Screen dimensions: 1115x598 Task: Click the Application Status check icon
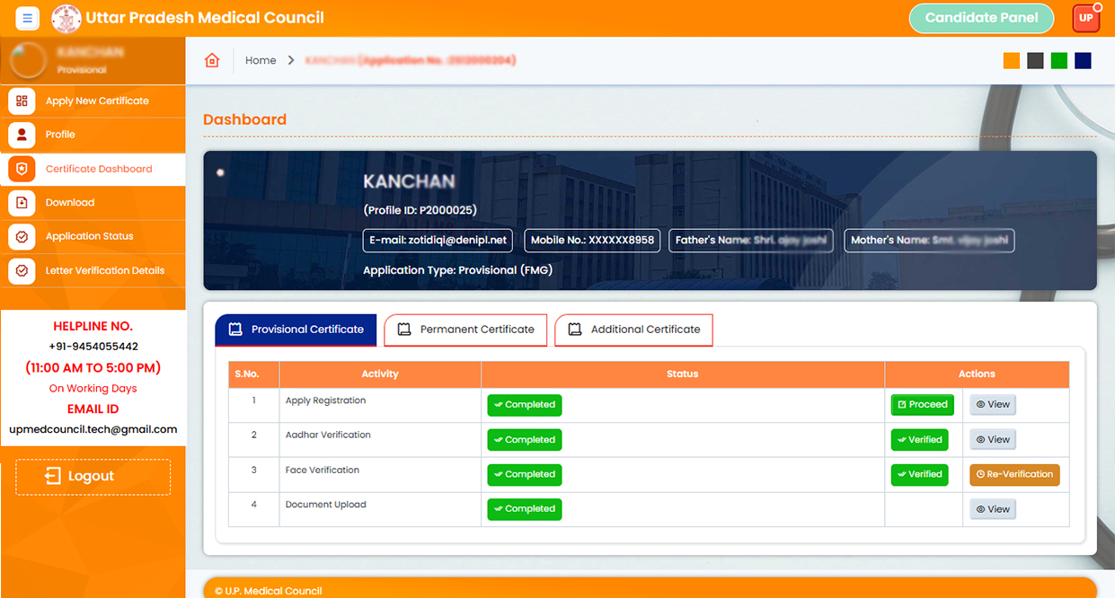(x=22, y=237)
